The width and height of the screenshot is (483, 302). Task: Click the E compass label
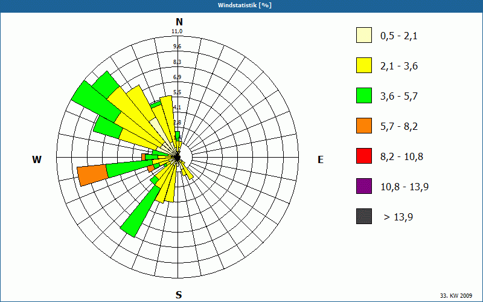(x=321, y=159)
